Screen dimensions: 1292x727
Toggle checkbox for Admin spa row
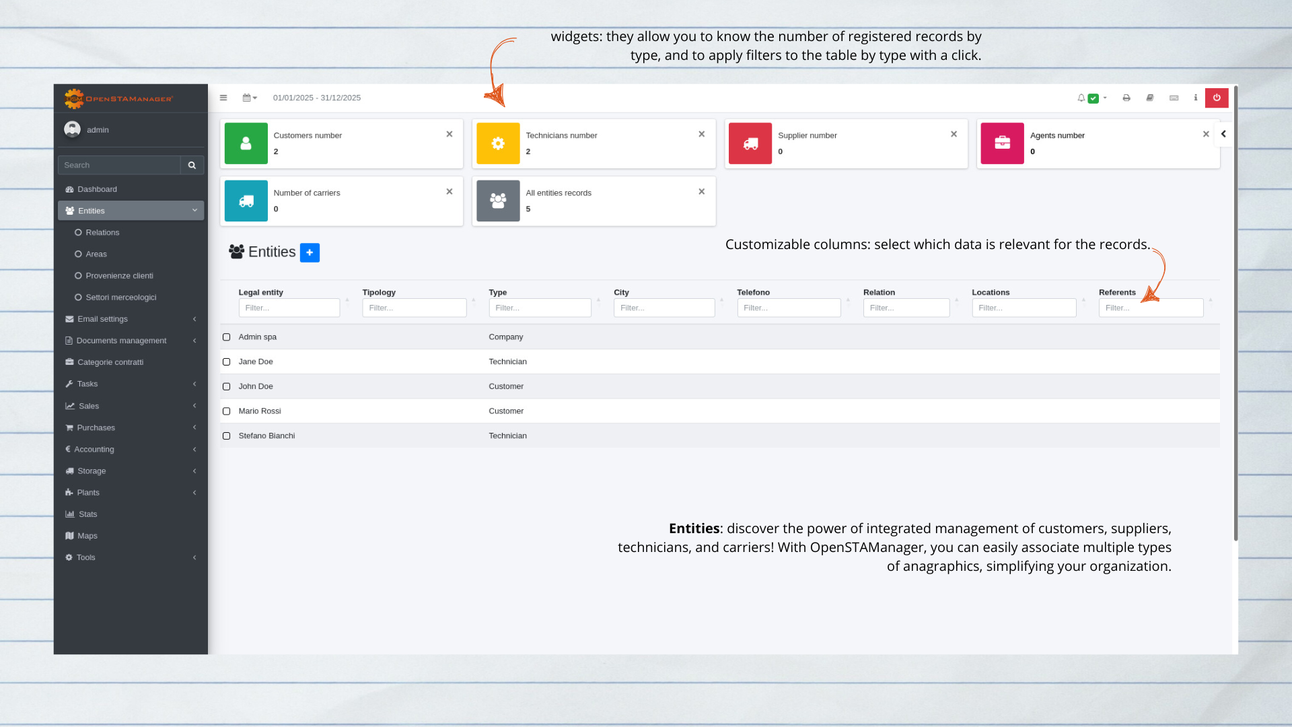(x=227, y=337)
